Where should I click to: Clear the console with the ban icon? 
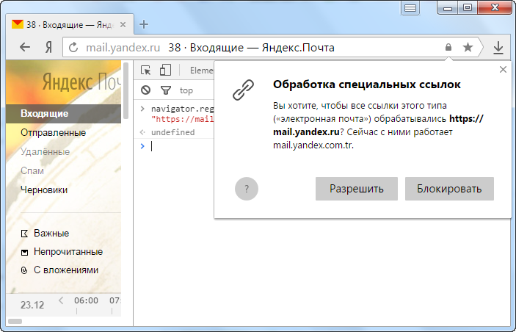(145, 90)
